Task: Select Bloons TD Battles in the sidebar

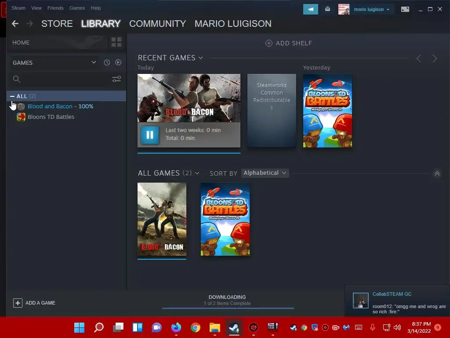Action: point(51,117)
